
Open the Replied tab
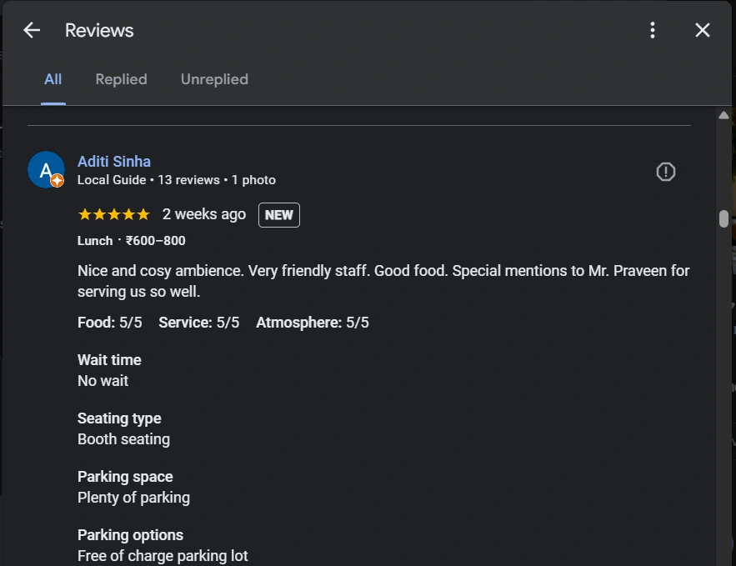tap(121, 79)
